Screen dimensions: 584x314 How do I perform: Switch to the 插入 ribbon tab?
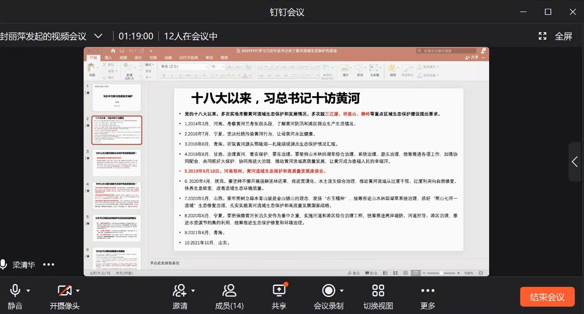tap(108, 58)
